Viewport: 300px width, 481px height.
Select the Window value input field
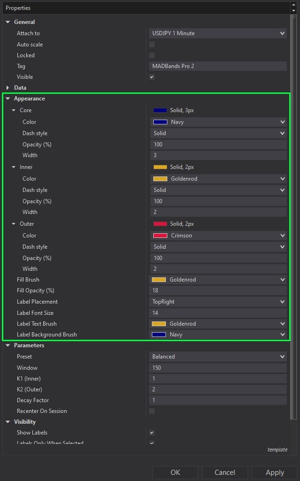(x=218, y=367)
